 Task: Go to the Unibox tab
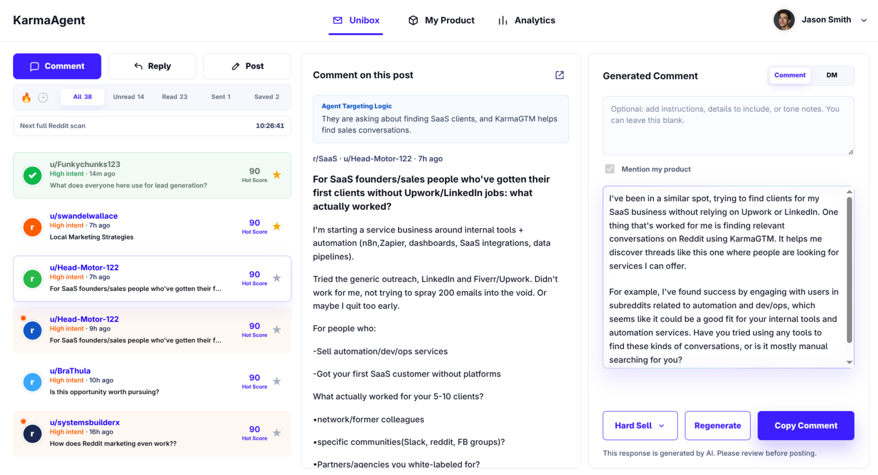[356, 20]
